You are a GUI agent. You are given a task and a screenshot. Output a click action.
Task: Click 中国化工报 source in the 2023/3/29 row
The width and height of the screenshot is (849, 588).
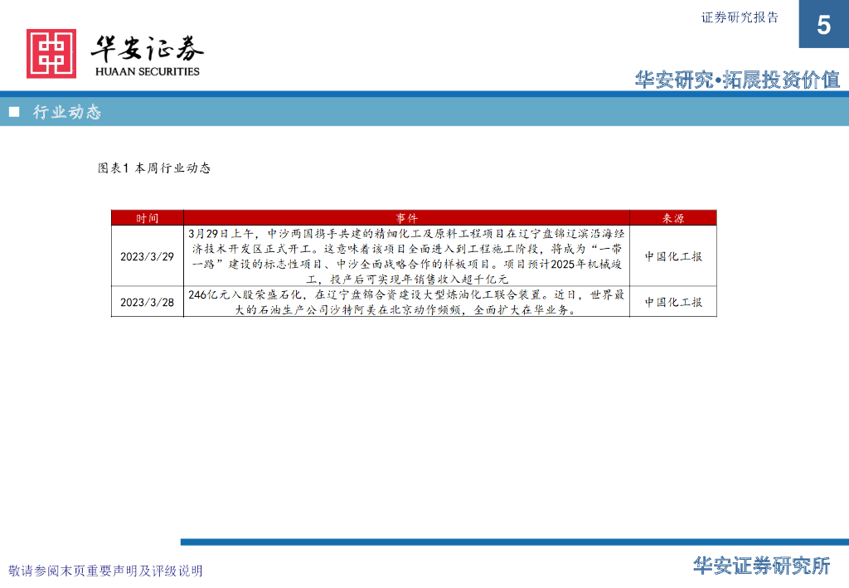[673, 256]
